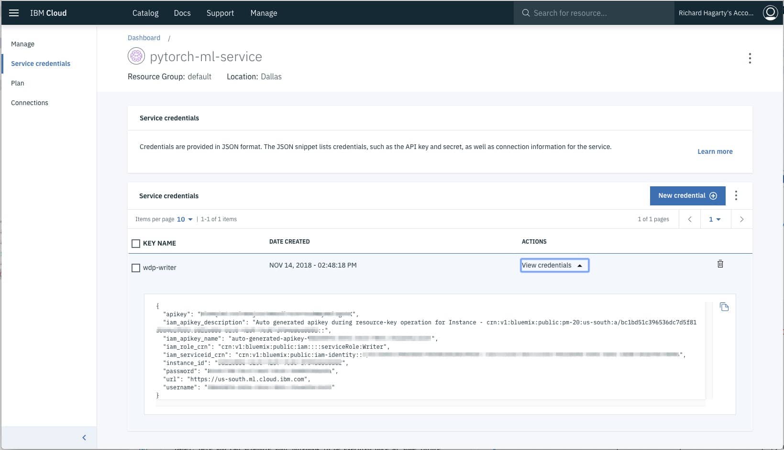
Task: Collapse the View credentials dropdown
Action: [x=554, y=266]
